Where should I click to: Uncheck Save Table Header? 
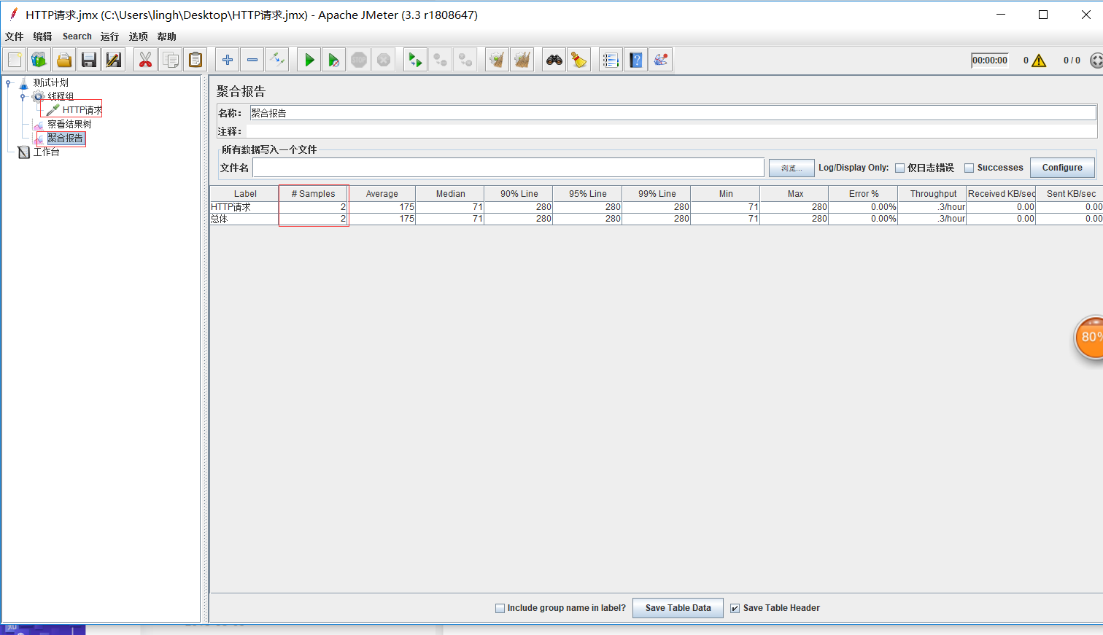[x=735, y=608]
